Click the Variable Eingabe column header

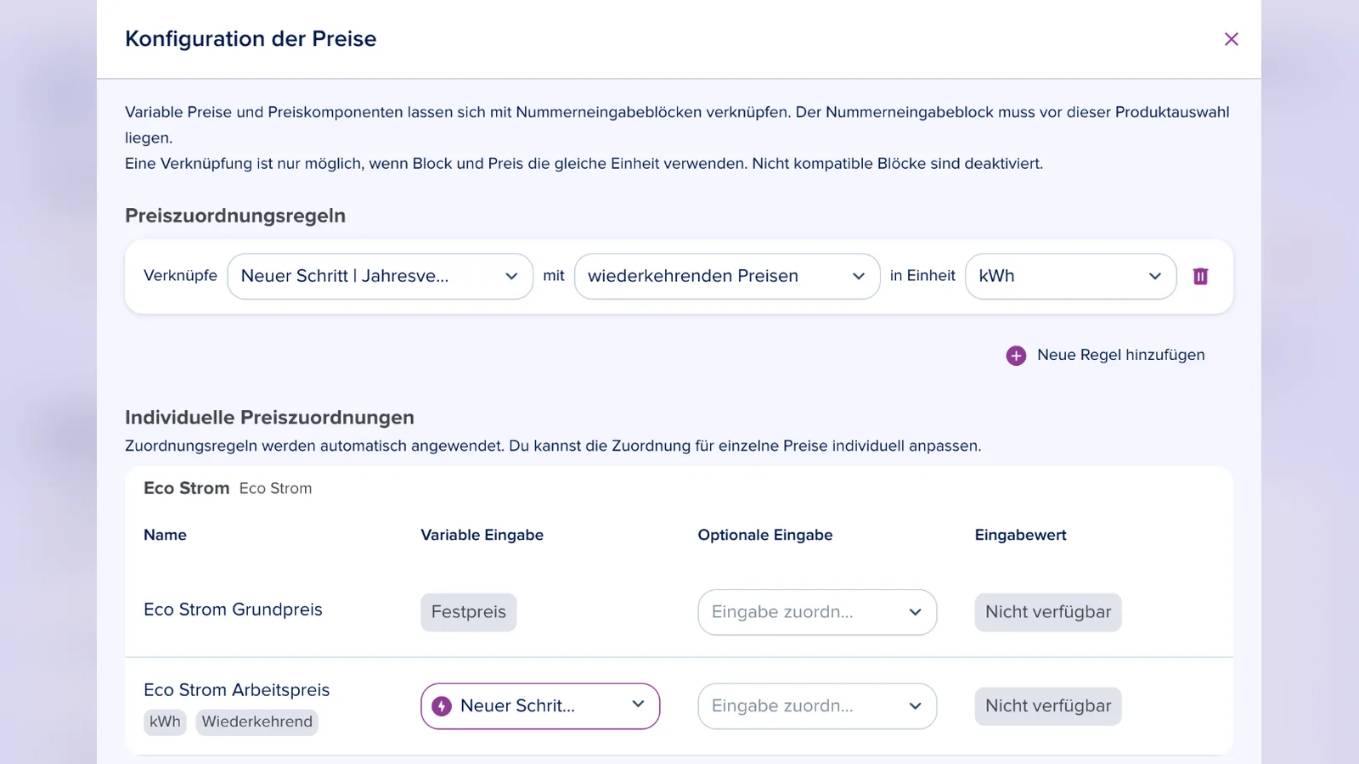(x=482, y=535)
